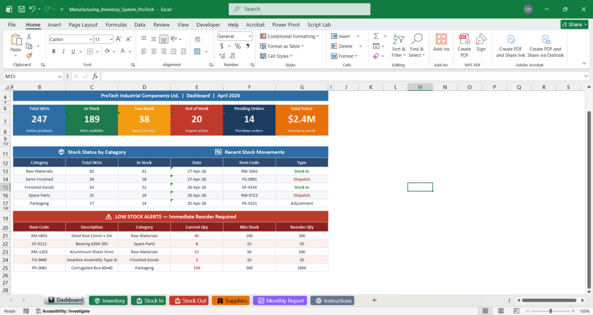The width and height of the screenshot is (593, 315).
Task: Open the Inventory sheet tab
Action: click(108, 301)
